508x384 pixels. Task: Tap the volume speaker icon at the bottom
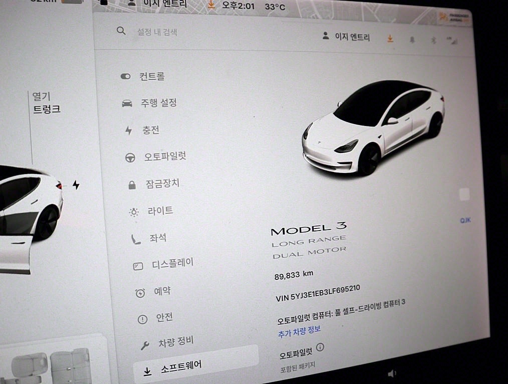click(392, 373)
